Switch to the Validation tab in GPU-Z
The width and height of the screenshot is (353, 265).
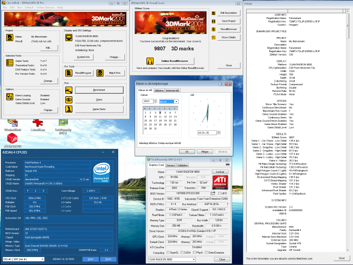(182, 165)
